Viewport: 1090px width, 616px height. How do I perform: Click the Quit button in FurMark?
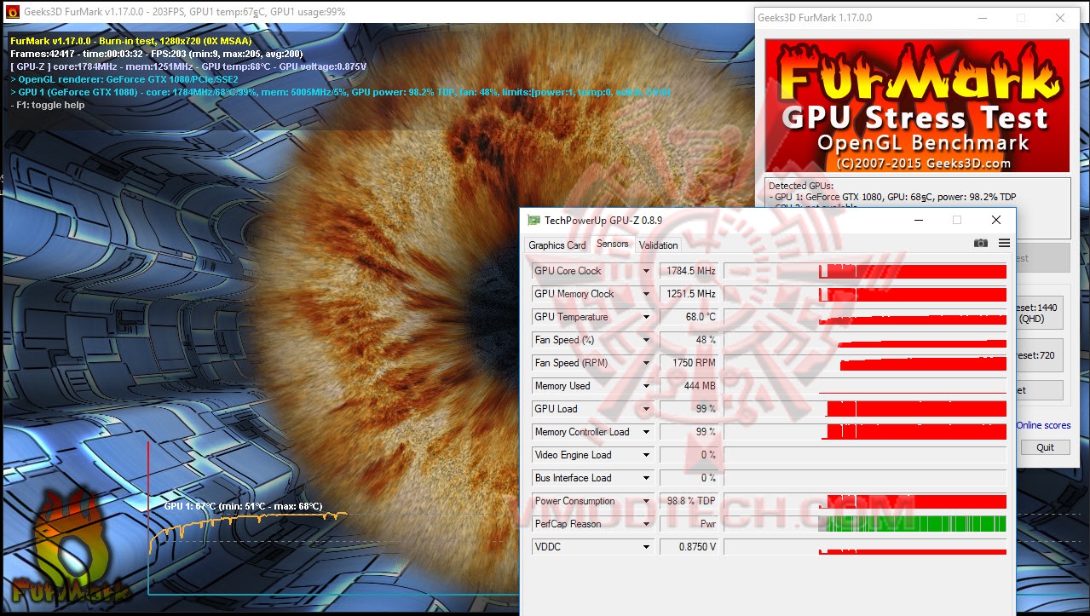pyautogui.click(x=1045, y=447)
